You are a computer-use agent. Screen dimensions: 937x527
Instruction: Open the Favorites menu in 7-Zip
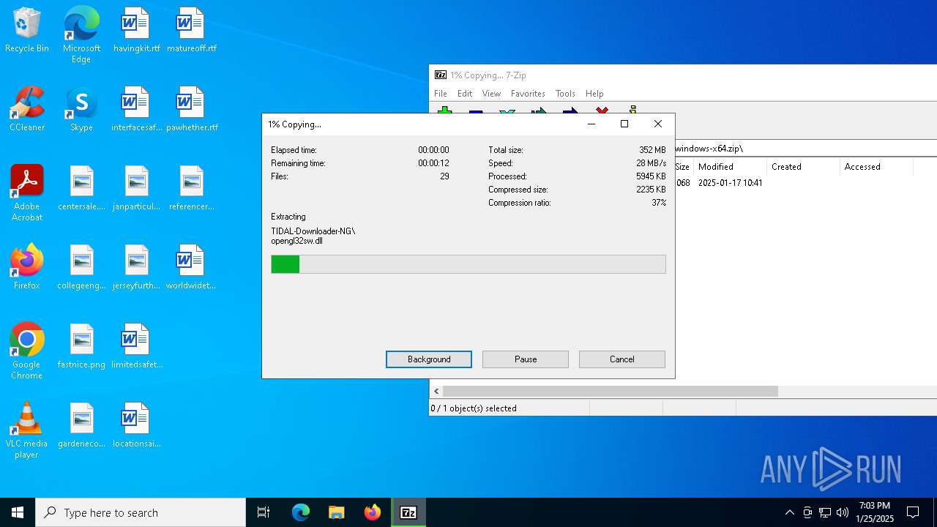[528, 94]
